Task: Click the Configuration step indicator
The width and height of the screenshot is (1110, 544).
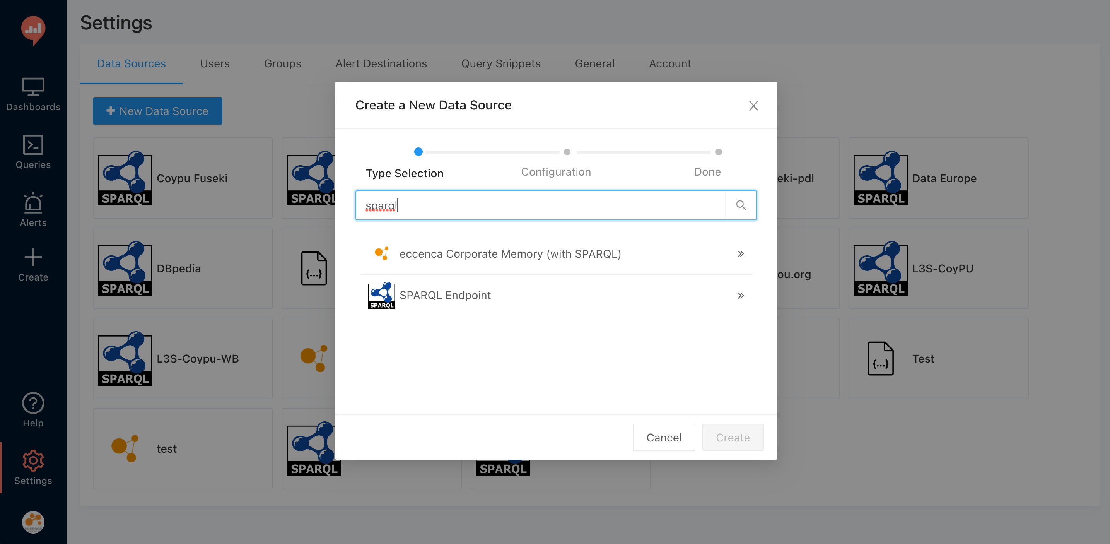Action: [567, 152]
